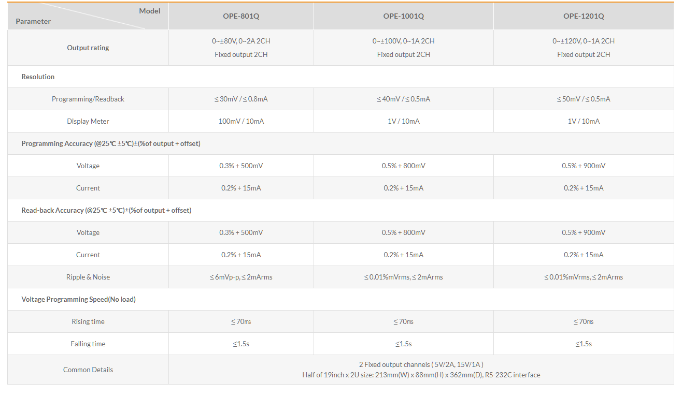Select OPE-1001Q rising time ≤70ms
Viewport: 682px width, 397px height.
coord(404,321)
